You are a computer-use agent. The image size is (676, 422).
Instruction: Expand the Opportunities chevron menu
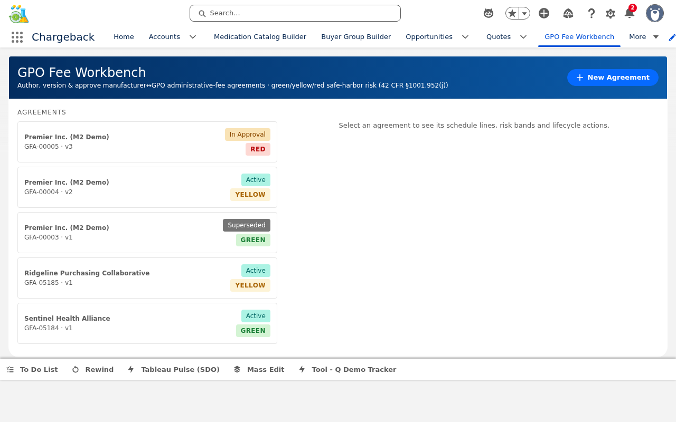[x=465, y=37]
